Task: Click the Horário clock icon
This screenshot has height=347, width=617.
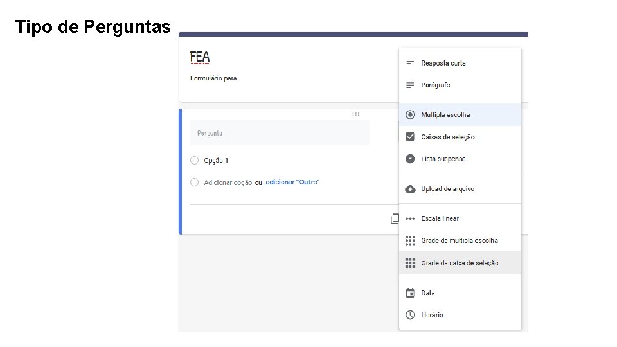Action: (410, 315)
